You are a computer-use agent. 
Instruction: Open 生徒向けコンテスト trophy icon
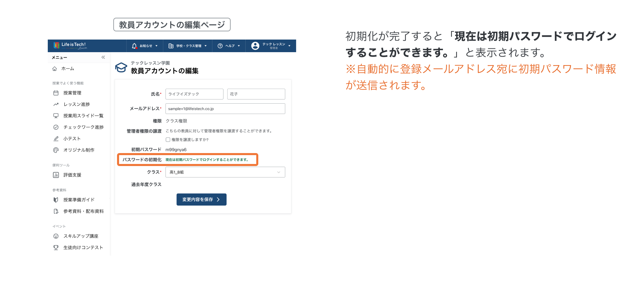pyautogui.click(x=56, y=247)
